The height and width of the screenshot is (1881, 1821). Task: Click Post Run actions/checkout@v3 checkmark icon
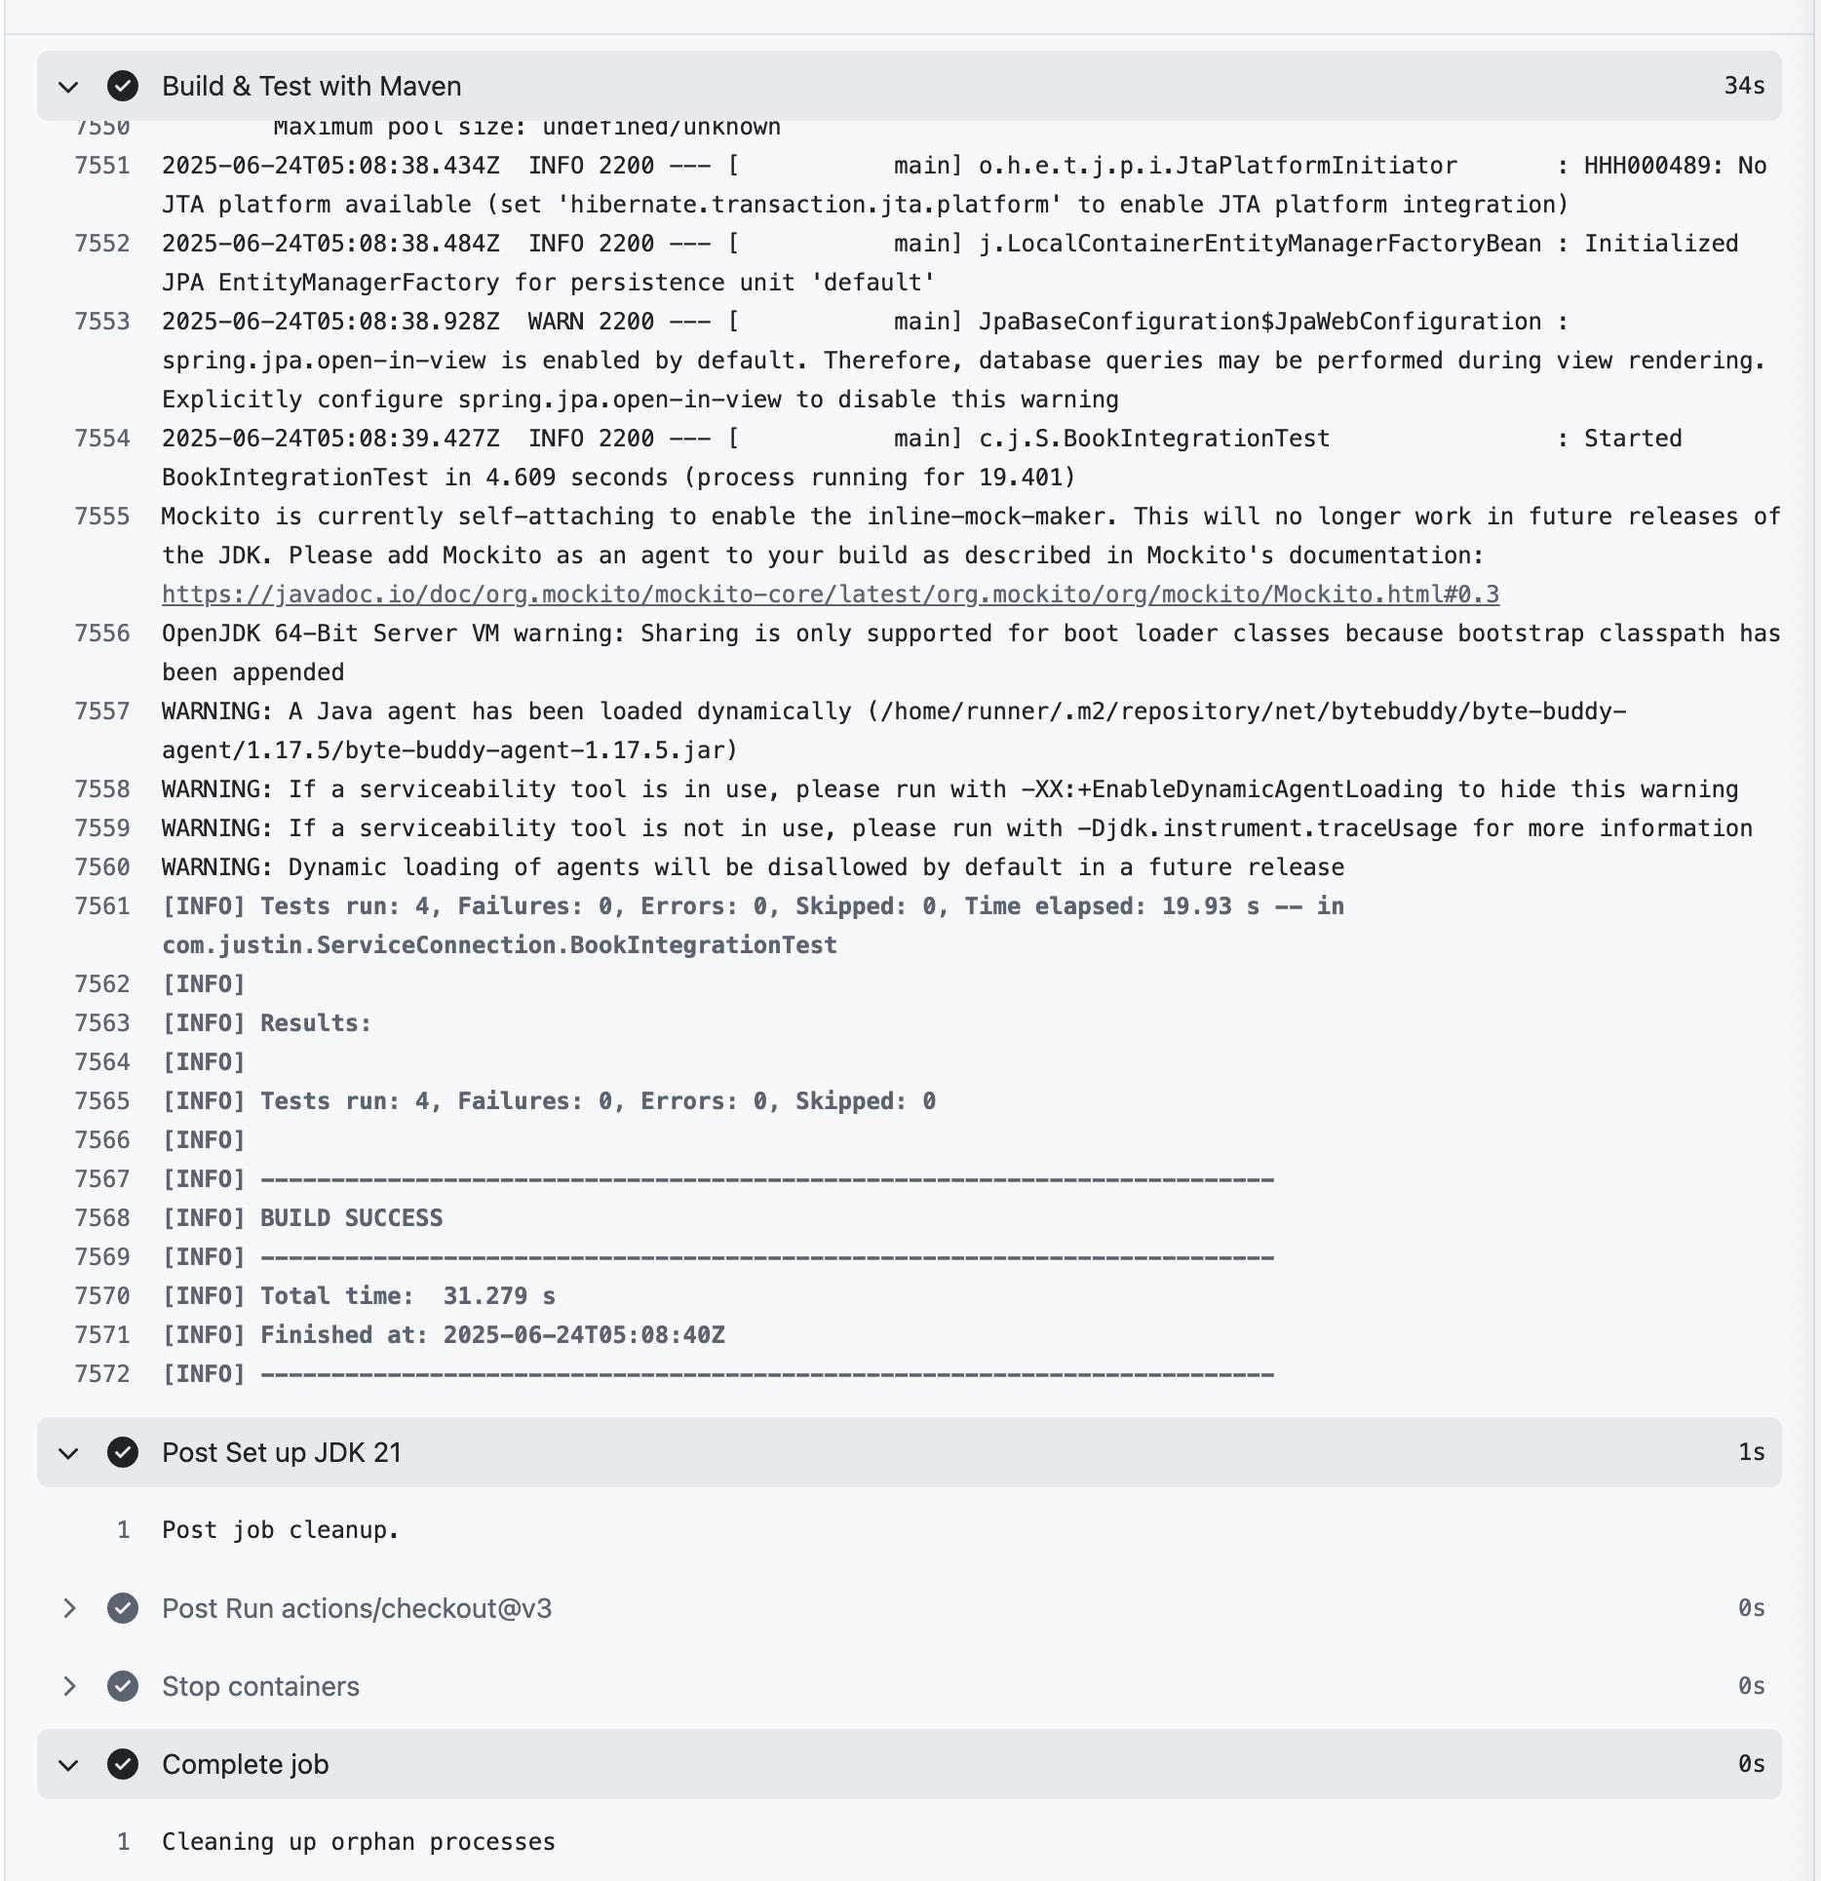[123, 1609]
